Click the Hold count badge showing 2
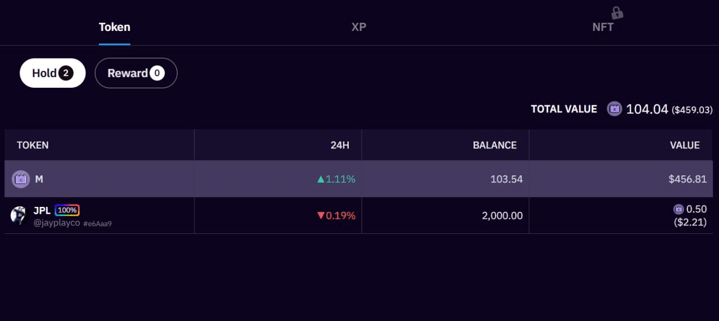Image resolution: width=719 pixels, height=321 pixels. (x=66, y=73)
